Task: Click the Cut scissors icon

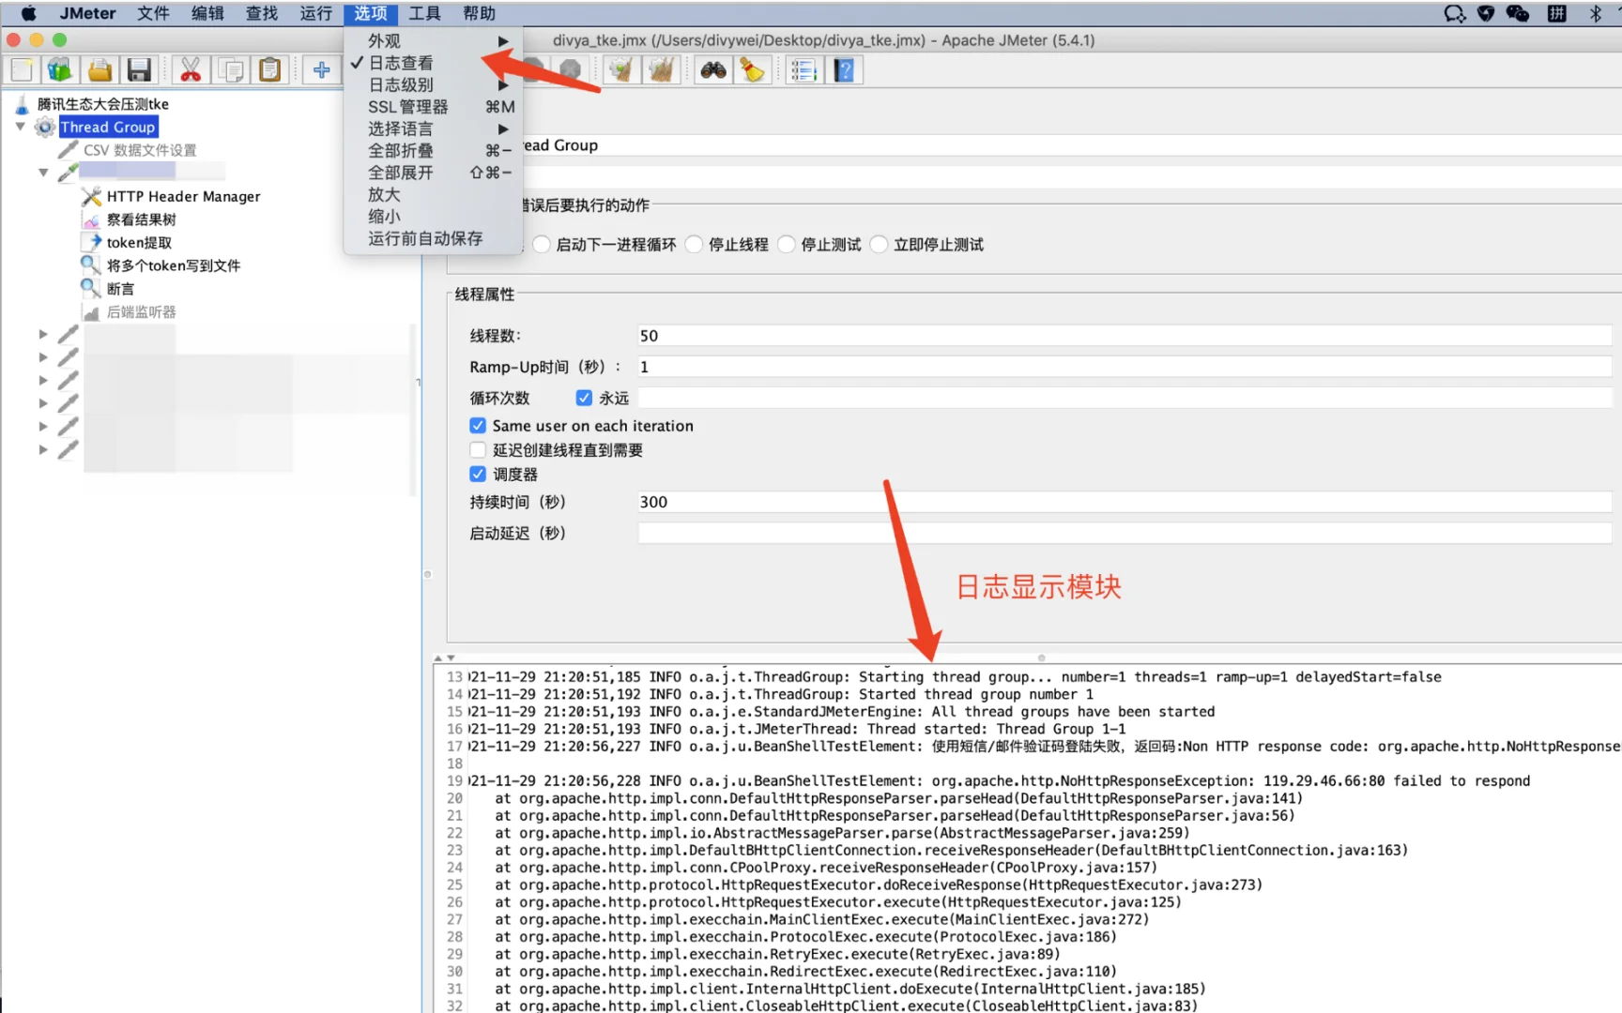Action: [x=191, y=70]
